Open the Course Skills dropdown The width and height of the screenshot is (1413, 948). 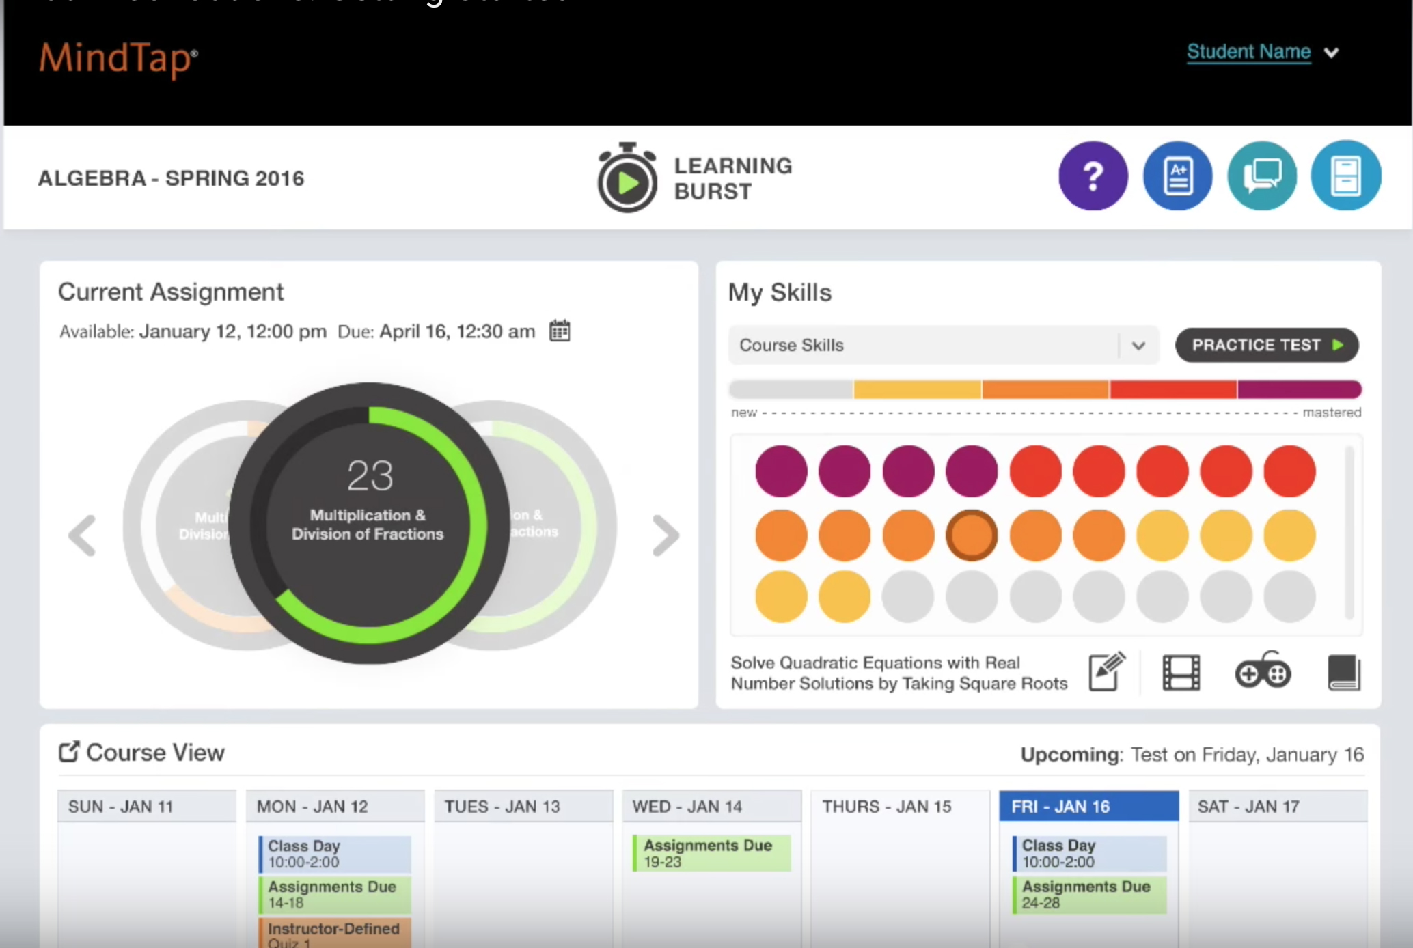point(943,346)
